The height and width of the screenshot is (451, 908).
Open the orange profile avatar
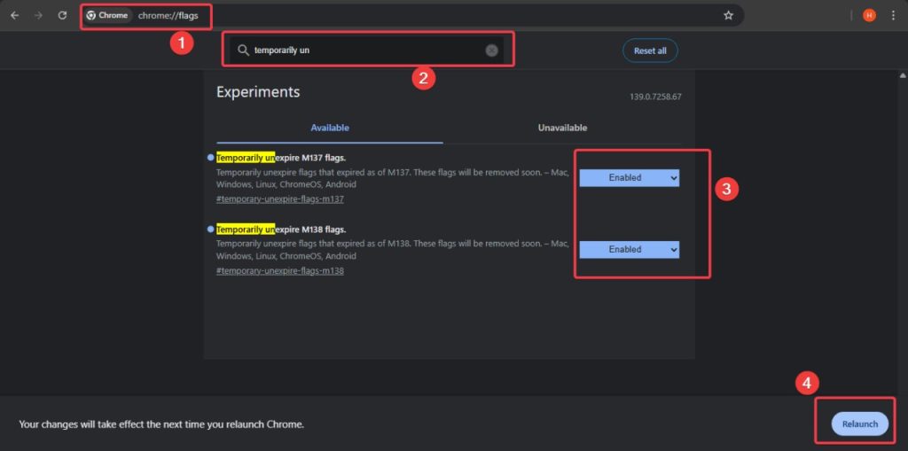[869, 15]
